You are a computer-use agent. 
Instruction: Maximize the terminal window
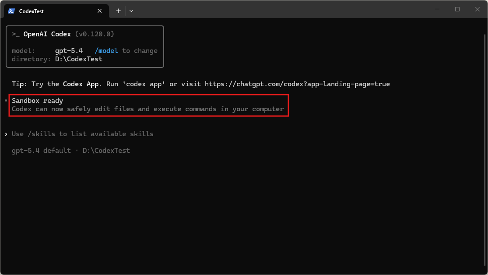click(x=457, y=9)
